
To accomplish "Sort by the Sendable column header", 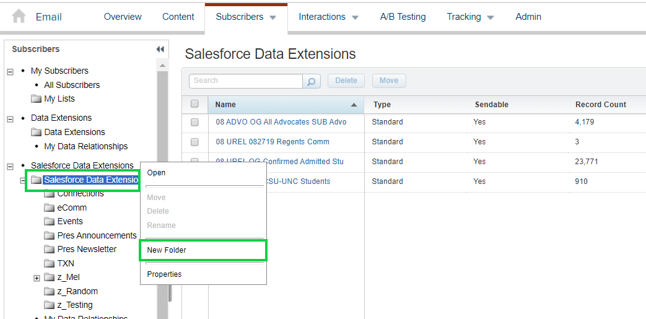I will click(x=492, y=105).
